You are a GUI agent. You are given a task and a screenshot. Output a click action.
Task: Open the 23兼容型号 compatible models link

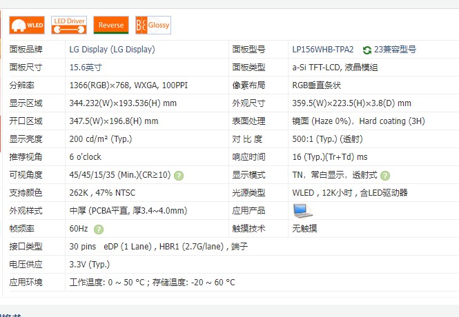pyautogui.click(x=395, y=50)
